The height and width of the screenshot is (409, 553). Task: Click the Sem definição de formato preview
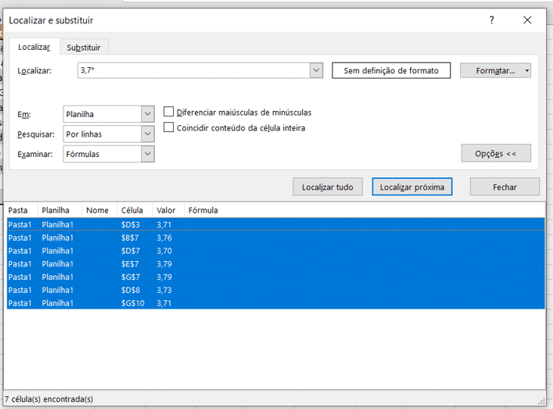[x=391, y=70]
